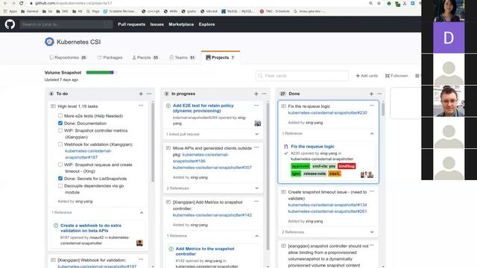Screen dimensions: 477x268
Task: Open Fix the requeue logic pull request
Action: [312, 147]
